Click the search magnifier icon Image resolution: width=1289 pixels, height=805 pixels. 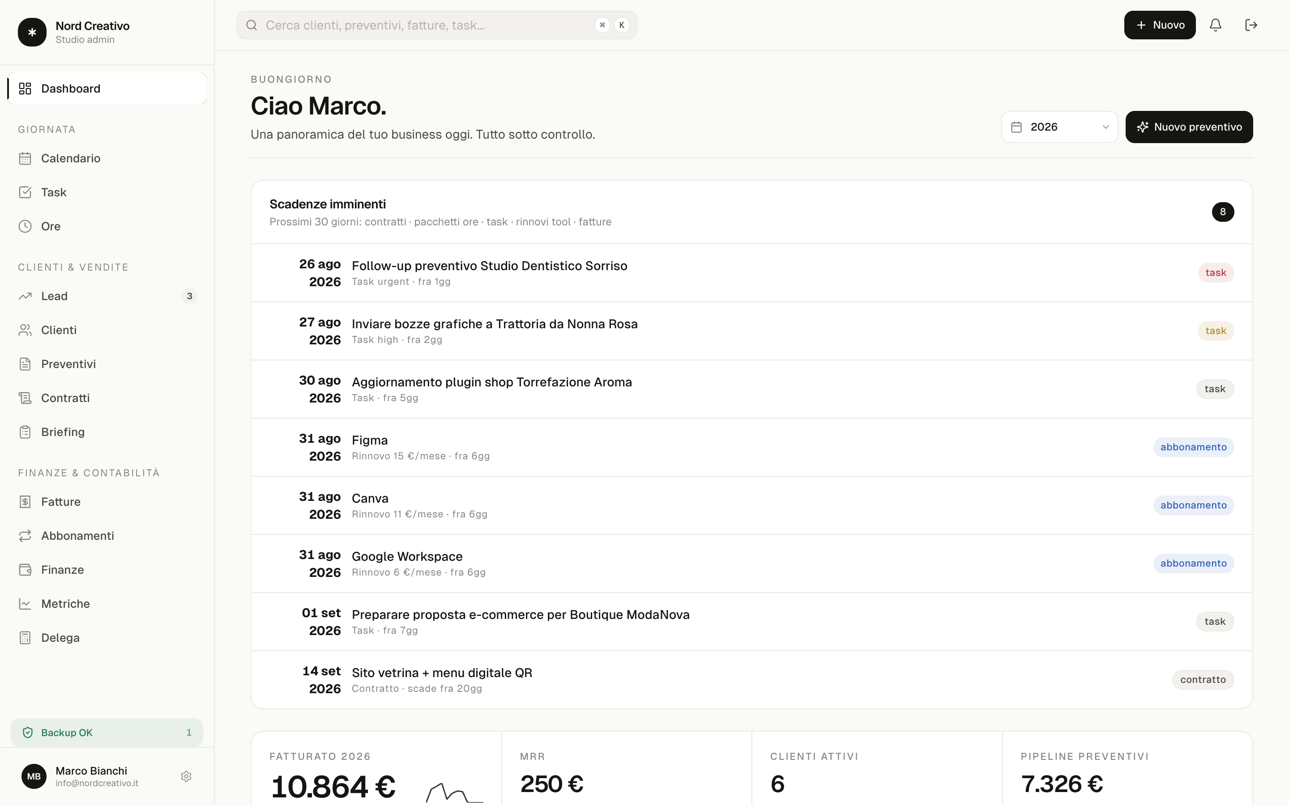(x=252, y=25)
